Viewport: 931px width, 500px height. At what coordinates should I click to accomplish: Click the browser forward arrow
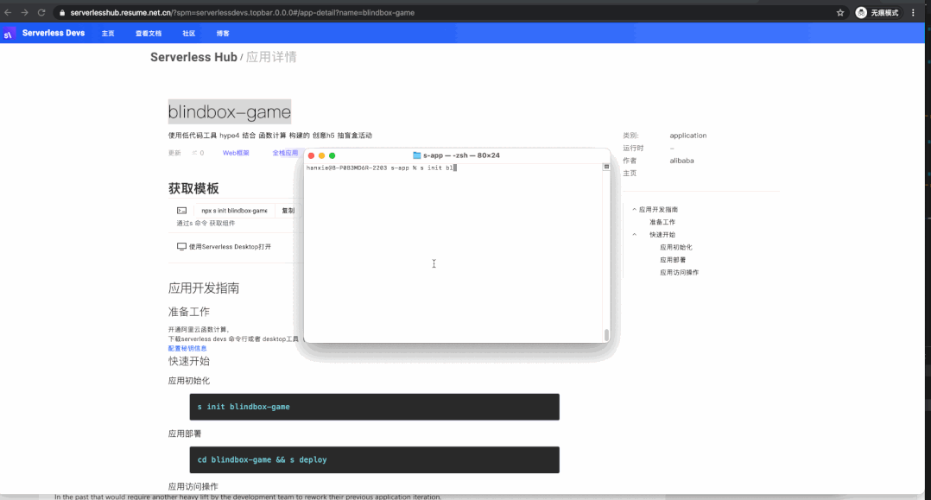click(24, 12)
